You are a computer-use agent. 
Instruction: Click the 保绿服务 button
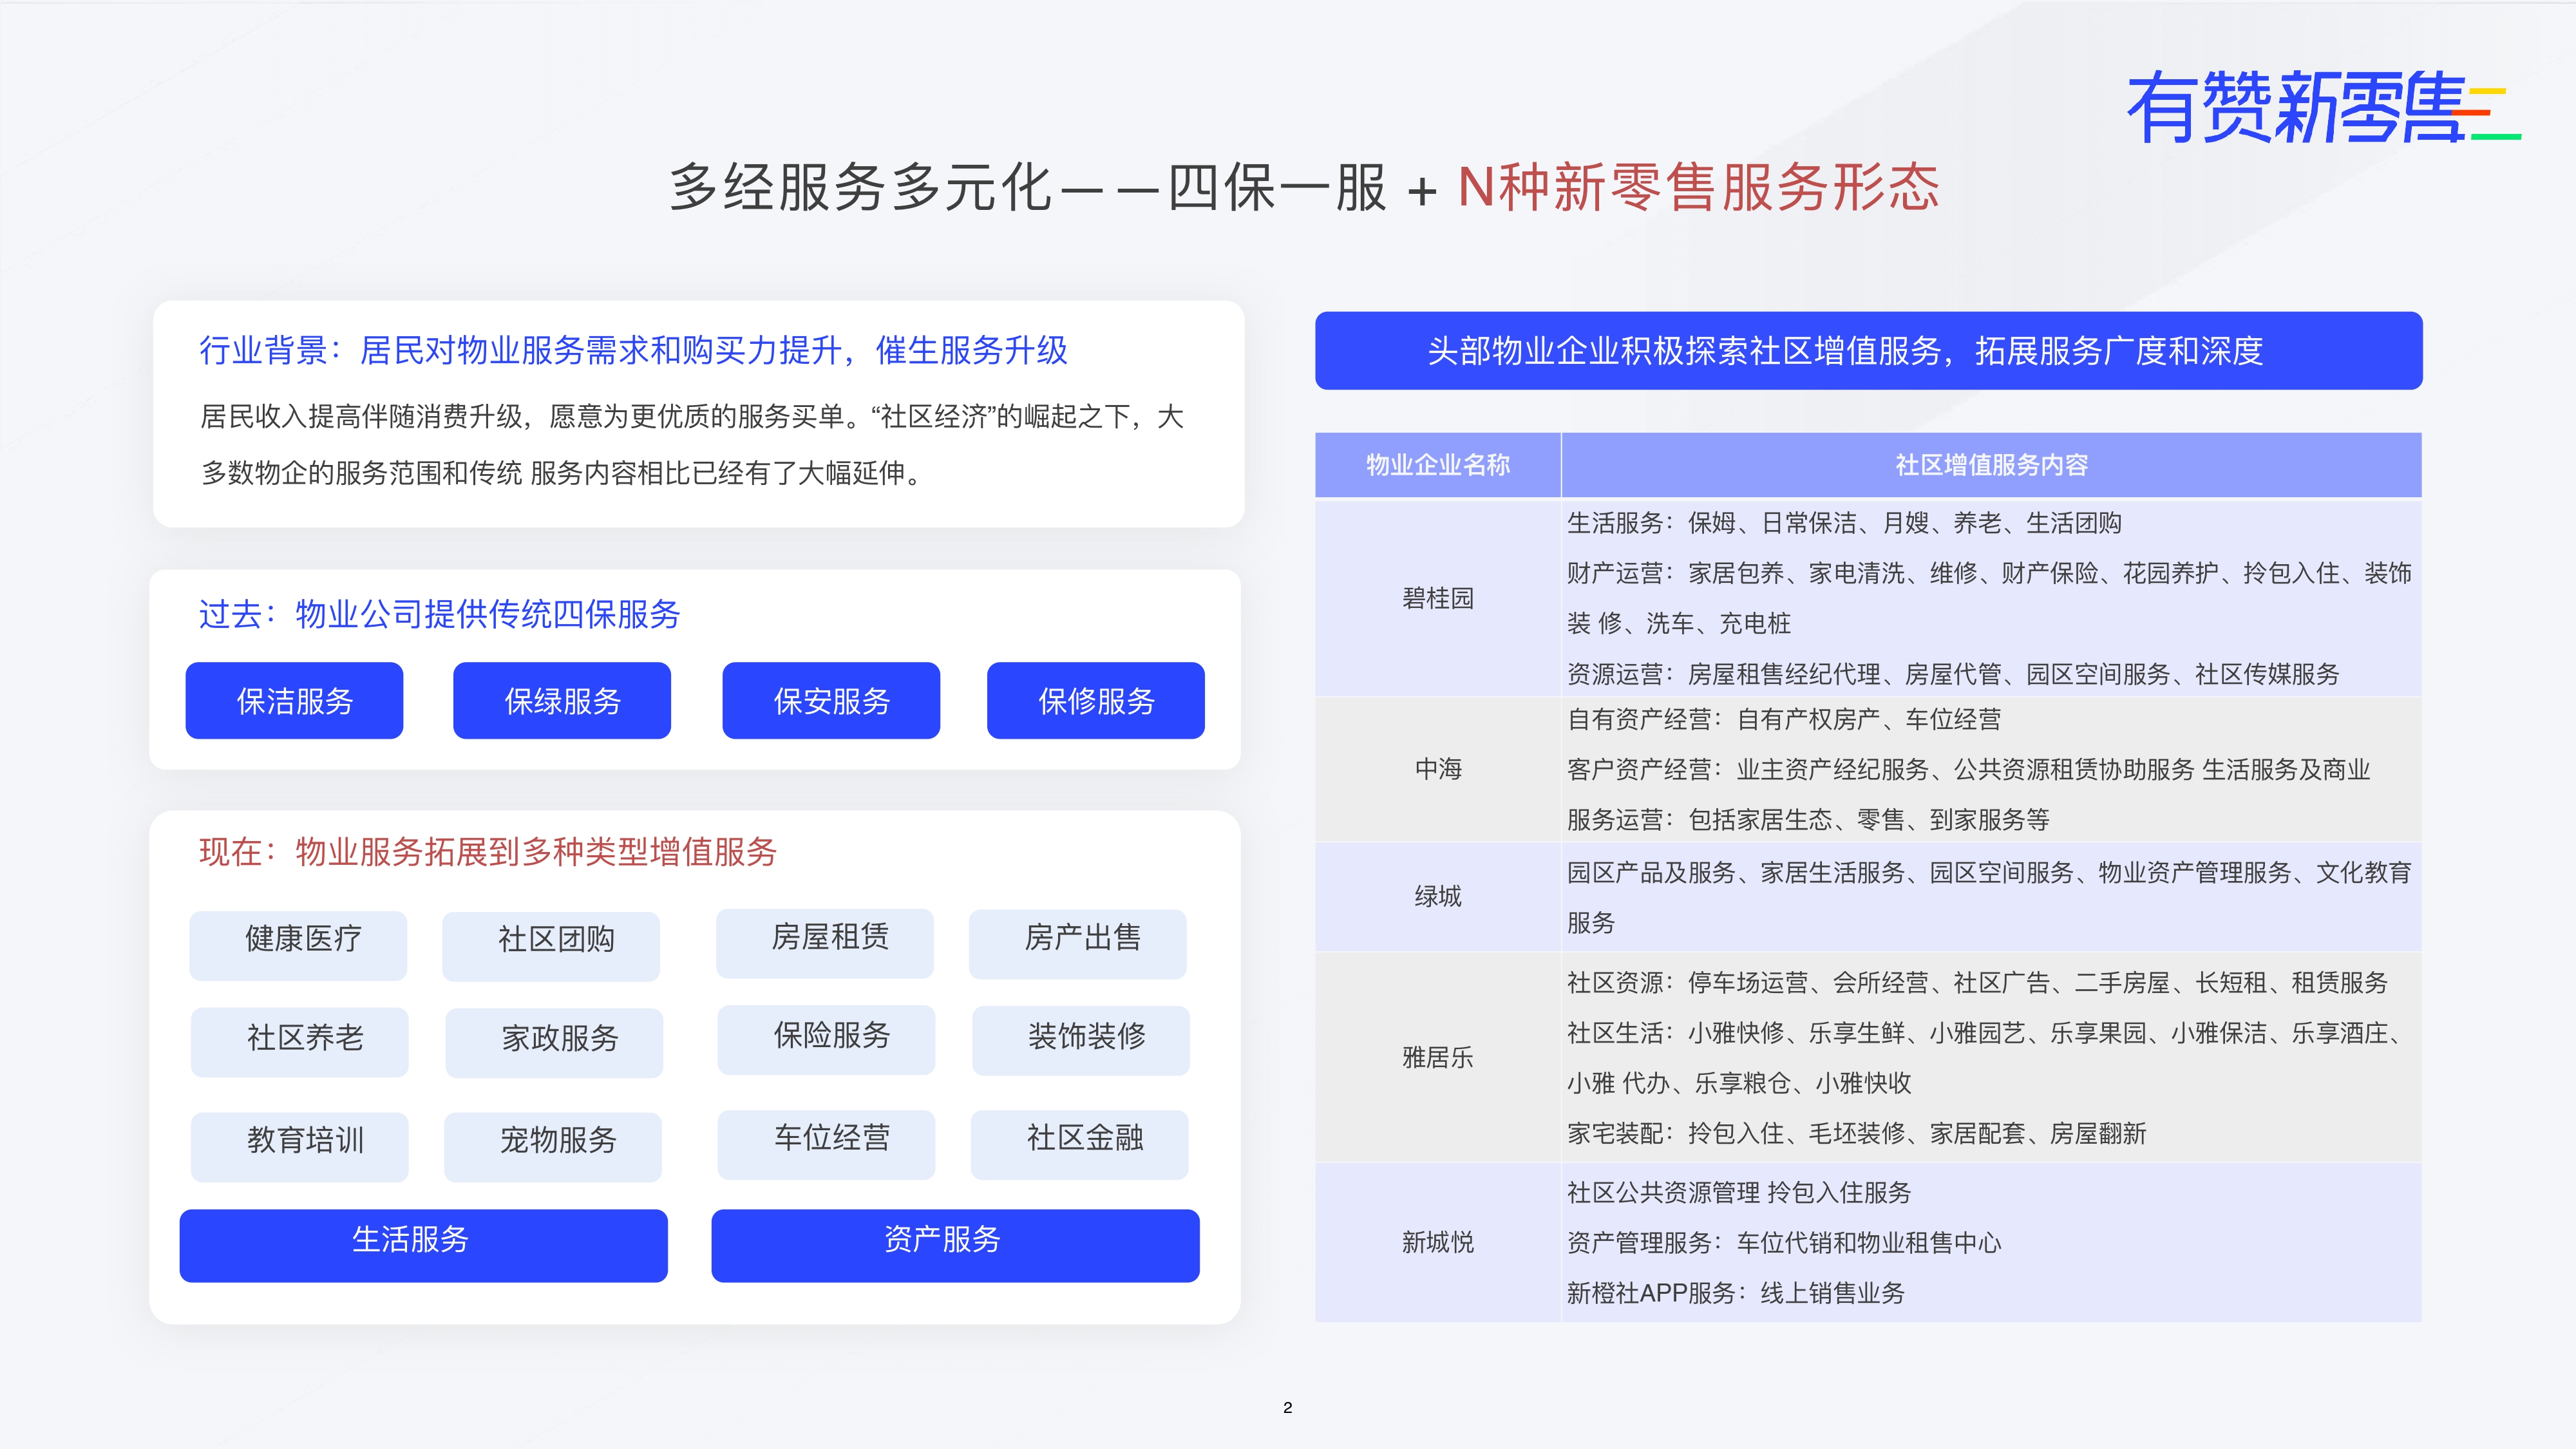(x=562, y=700)
